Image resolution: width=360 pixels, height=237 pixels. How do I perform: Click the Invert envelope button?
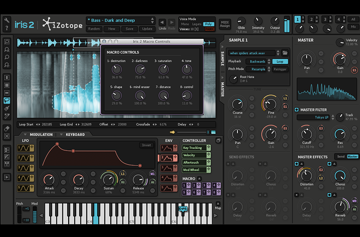click(x=146, y=145)
